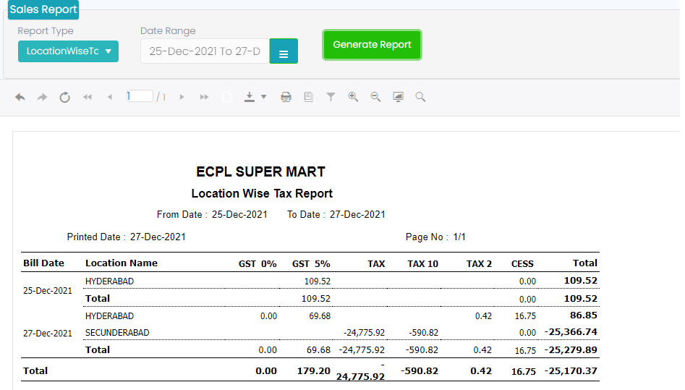Go to the first page of the report
This screenshot has width=685, height=390.
click(x=88, y=97)
